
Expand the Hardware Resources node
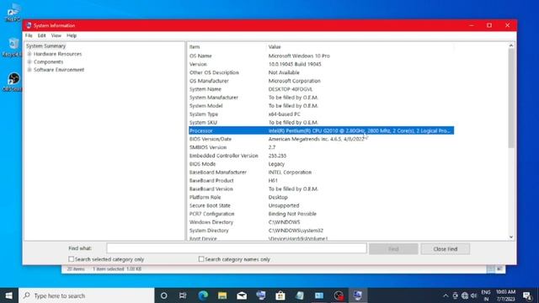pyautogui.click(x=29, y=54)
